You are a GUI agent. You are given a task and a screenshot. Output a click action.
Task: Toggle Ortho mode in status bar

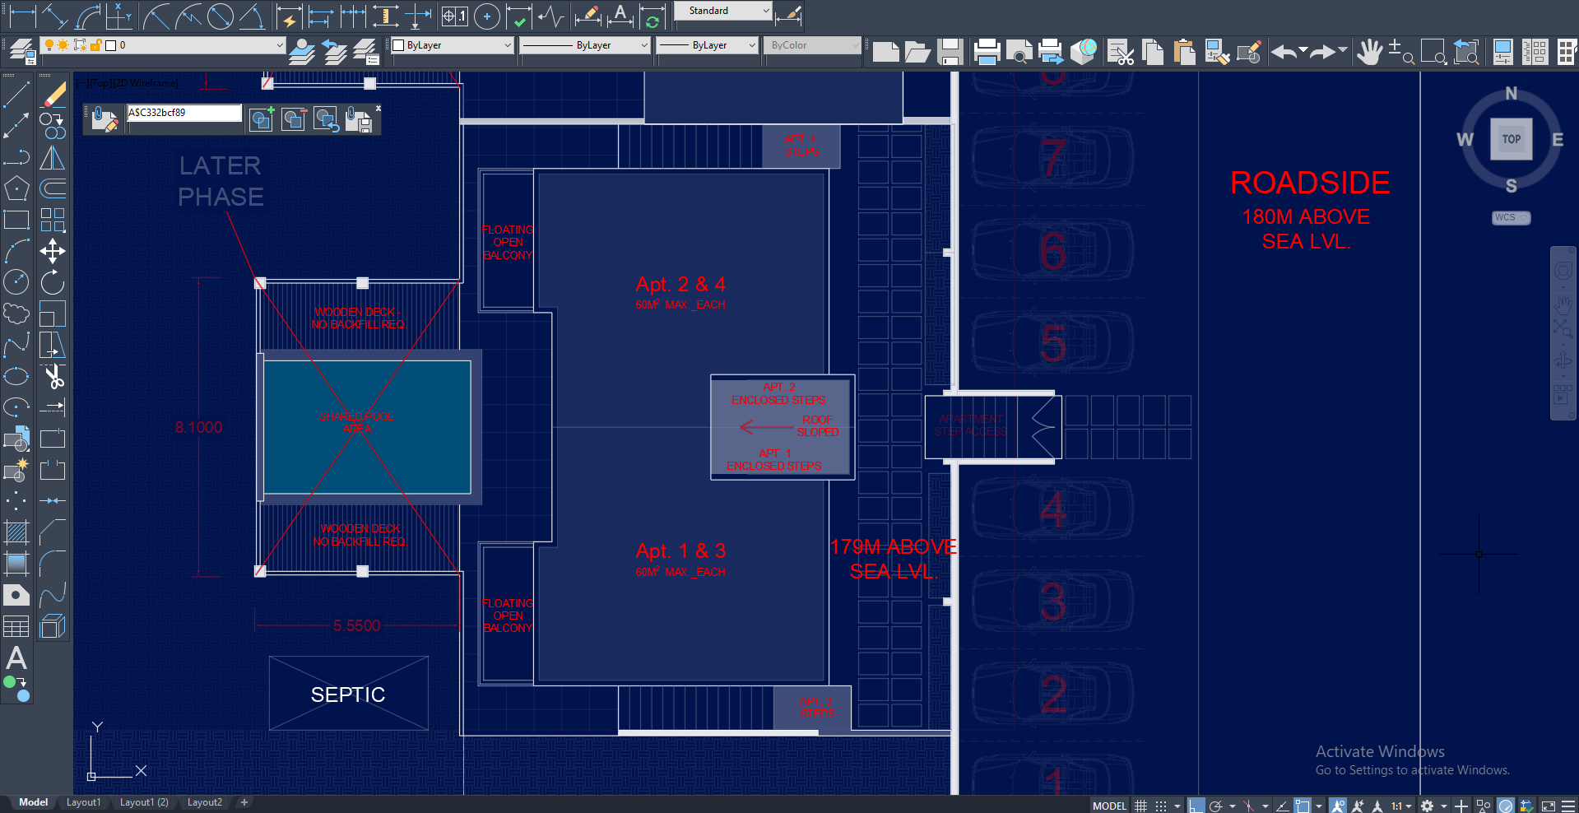click(x=1196, y=806)
